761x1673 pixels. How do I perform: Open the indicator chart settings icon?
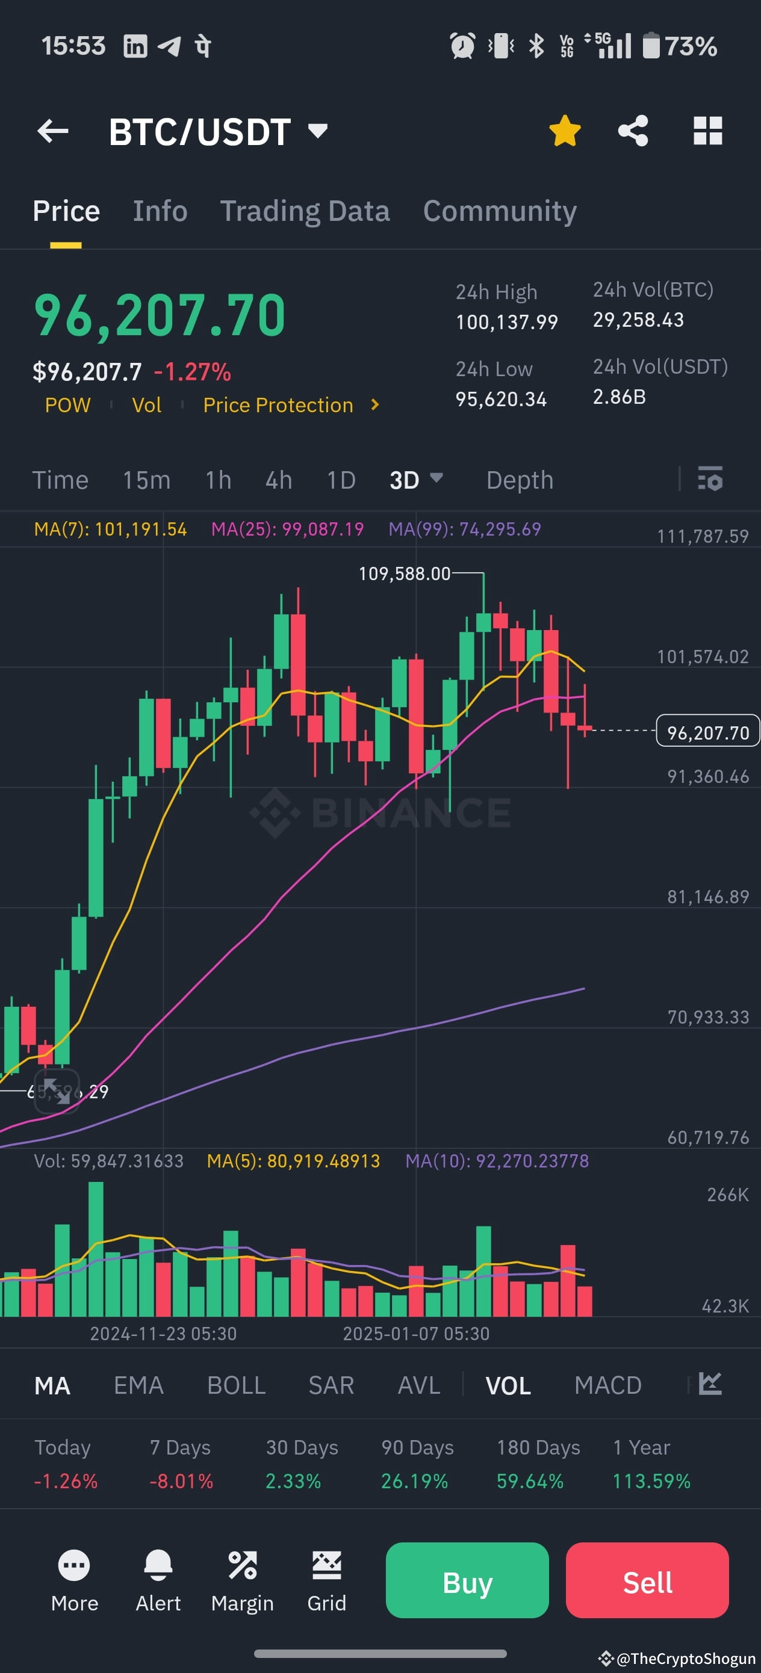point(710,1384)
